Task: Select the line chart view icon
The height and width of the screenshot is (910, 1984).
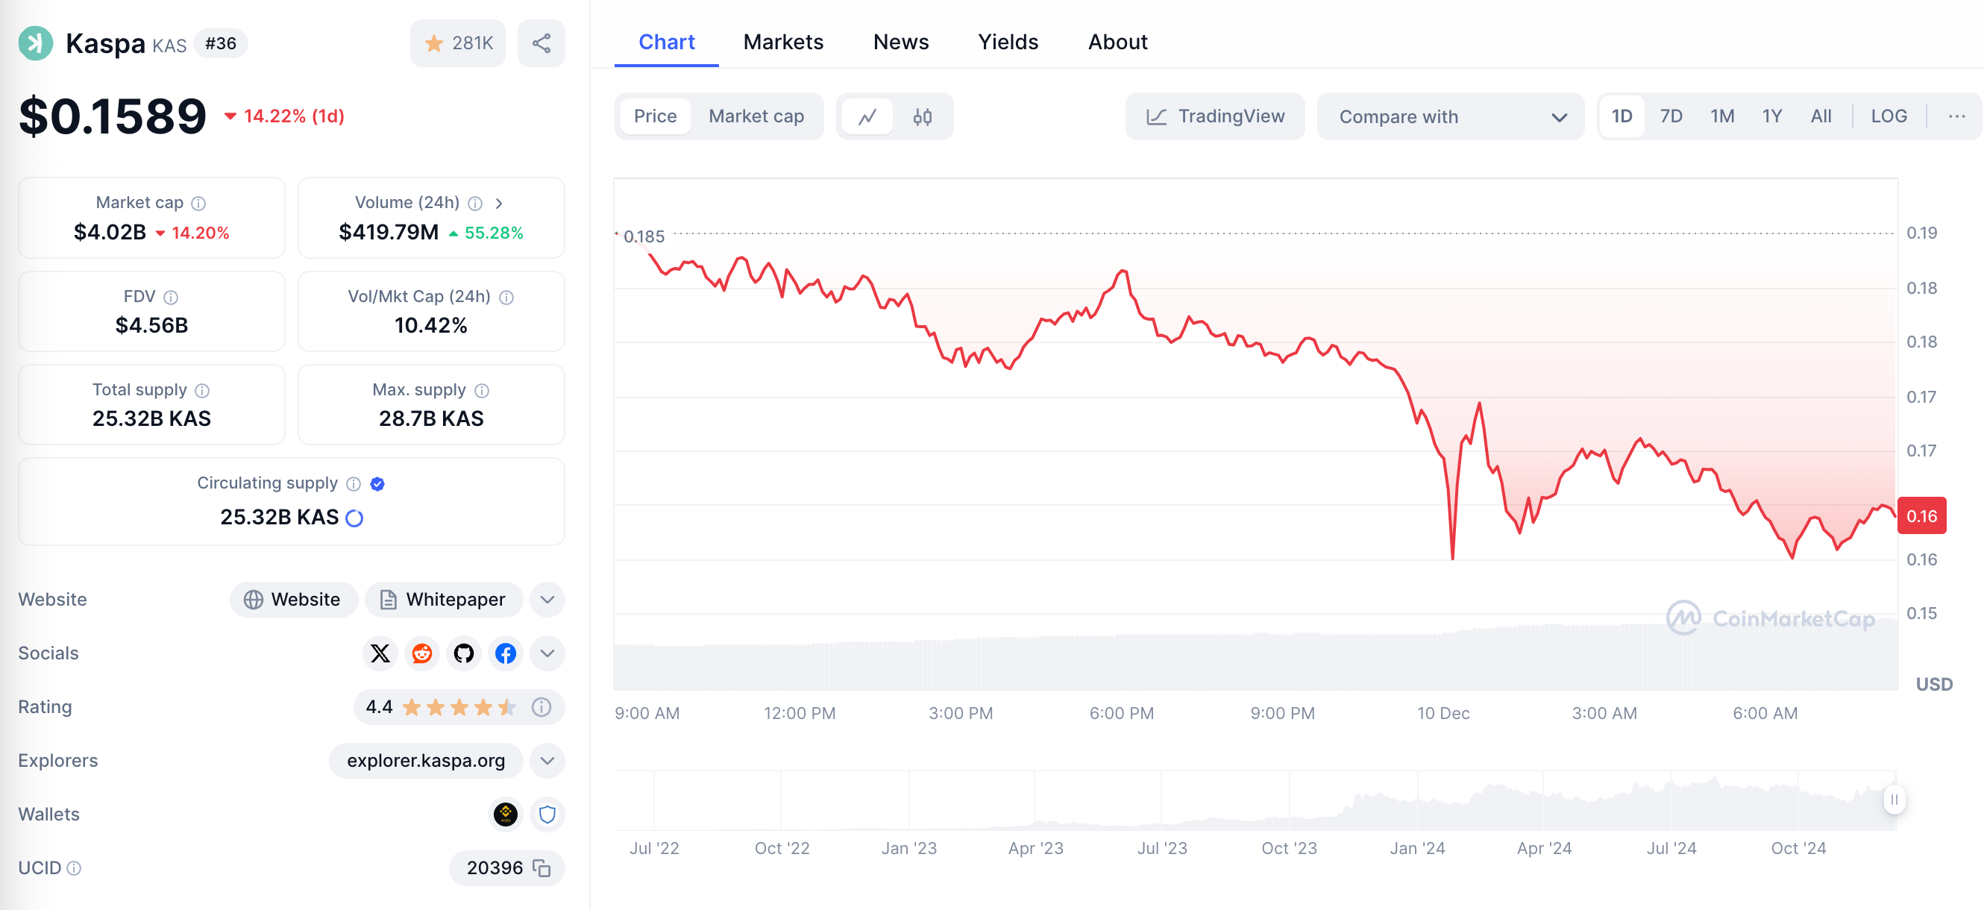Action: tap(867, 116)
